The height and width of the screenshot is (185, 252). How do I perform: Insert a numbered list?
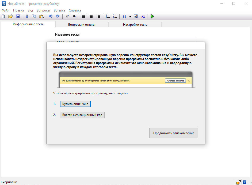point(108,16)
